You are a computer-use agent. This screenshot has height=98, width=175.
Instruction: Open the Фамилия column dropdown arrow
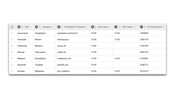(x=53, y=27)
